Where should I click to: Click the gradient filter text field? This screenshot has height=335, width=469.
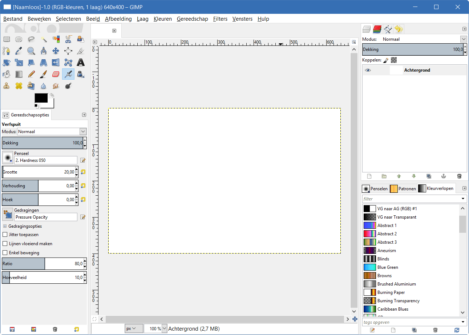tap(411, 199)
